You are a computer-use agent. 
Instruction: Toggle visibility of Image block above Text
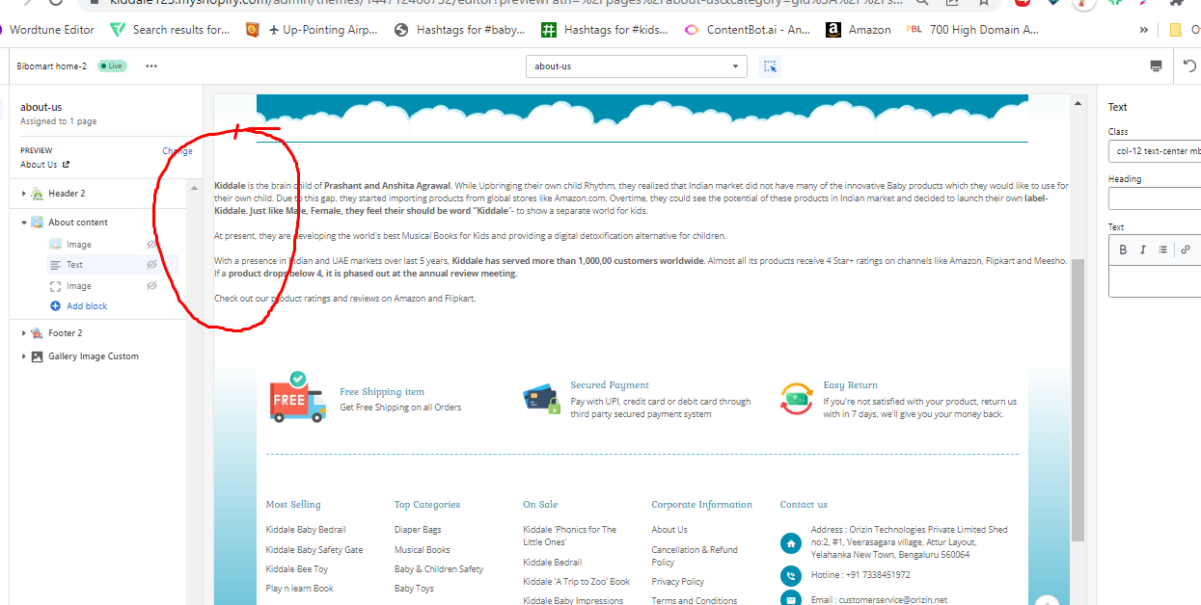(151, 245)
